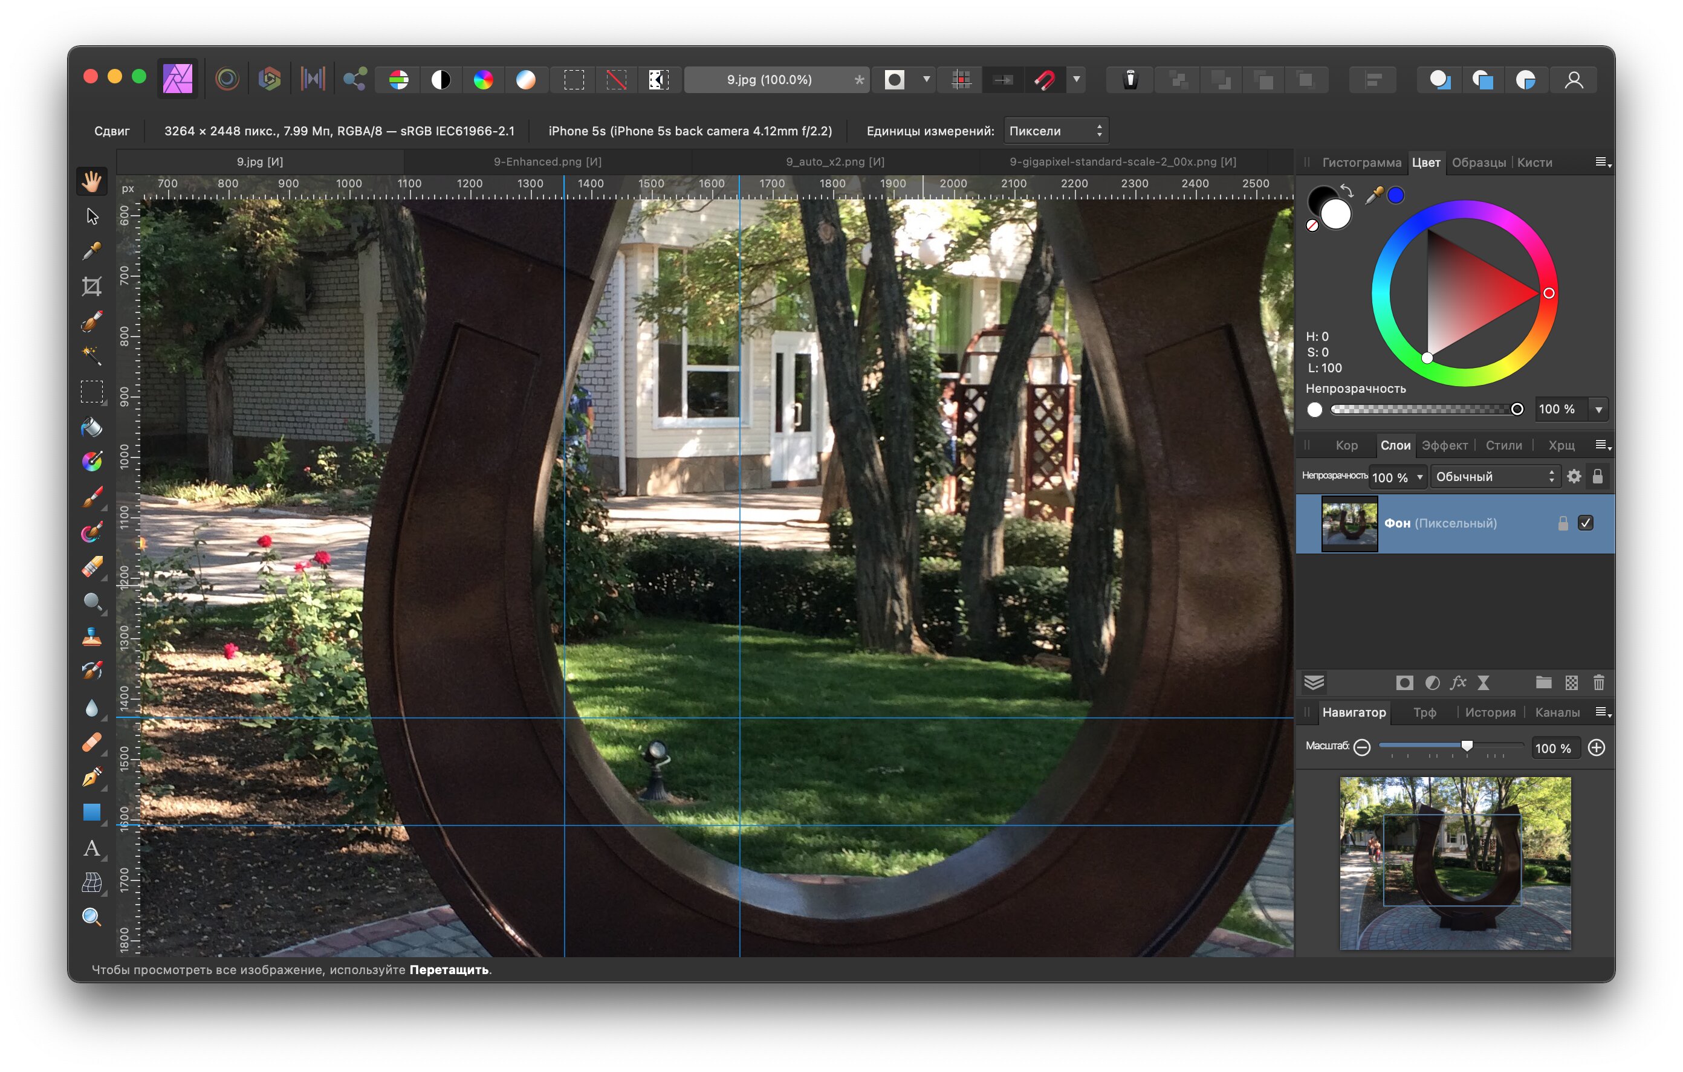Zoom in with Navigator plus button
The height and width of the screenshot is (1072, 1683).
1597,747
